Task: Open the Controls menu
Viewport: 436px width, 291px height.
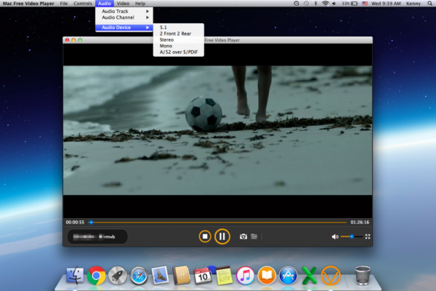Action: [x=83, y=4]
